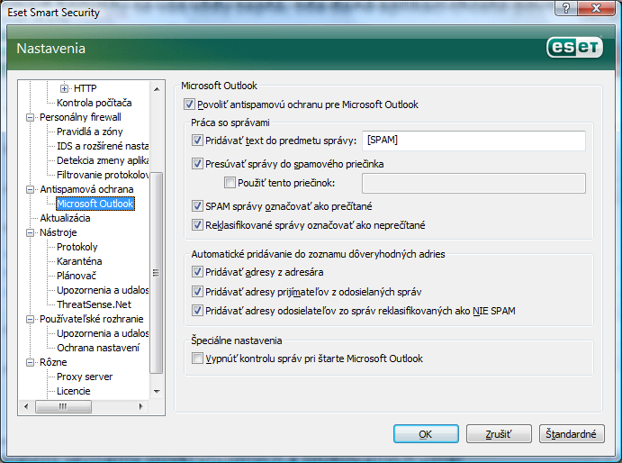This screenshot has height=463, width=622.
Task: Select Personálny firewall label in tree
Action: (80, 117)
